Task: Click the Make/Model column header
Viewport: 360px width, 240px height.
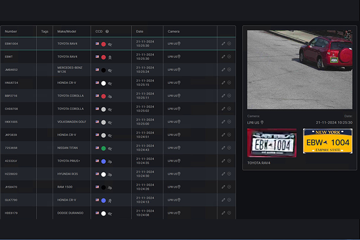Action: 67,31
